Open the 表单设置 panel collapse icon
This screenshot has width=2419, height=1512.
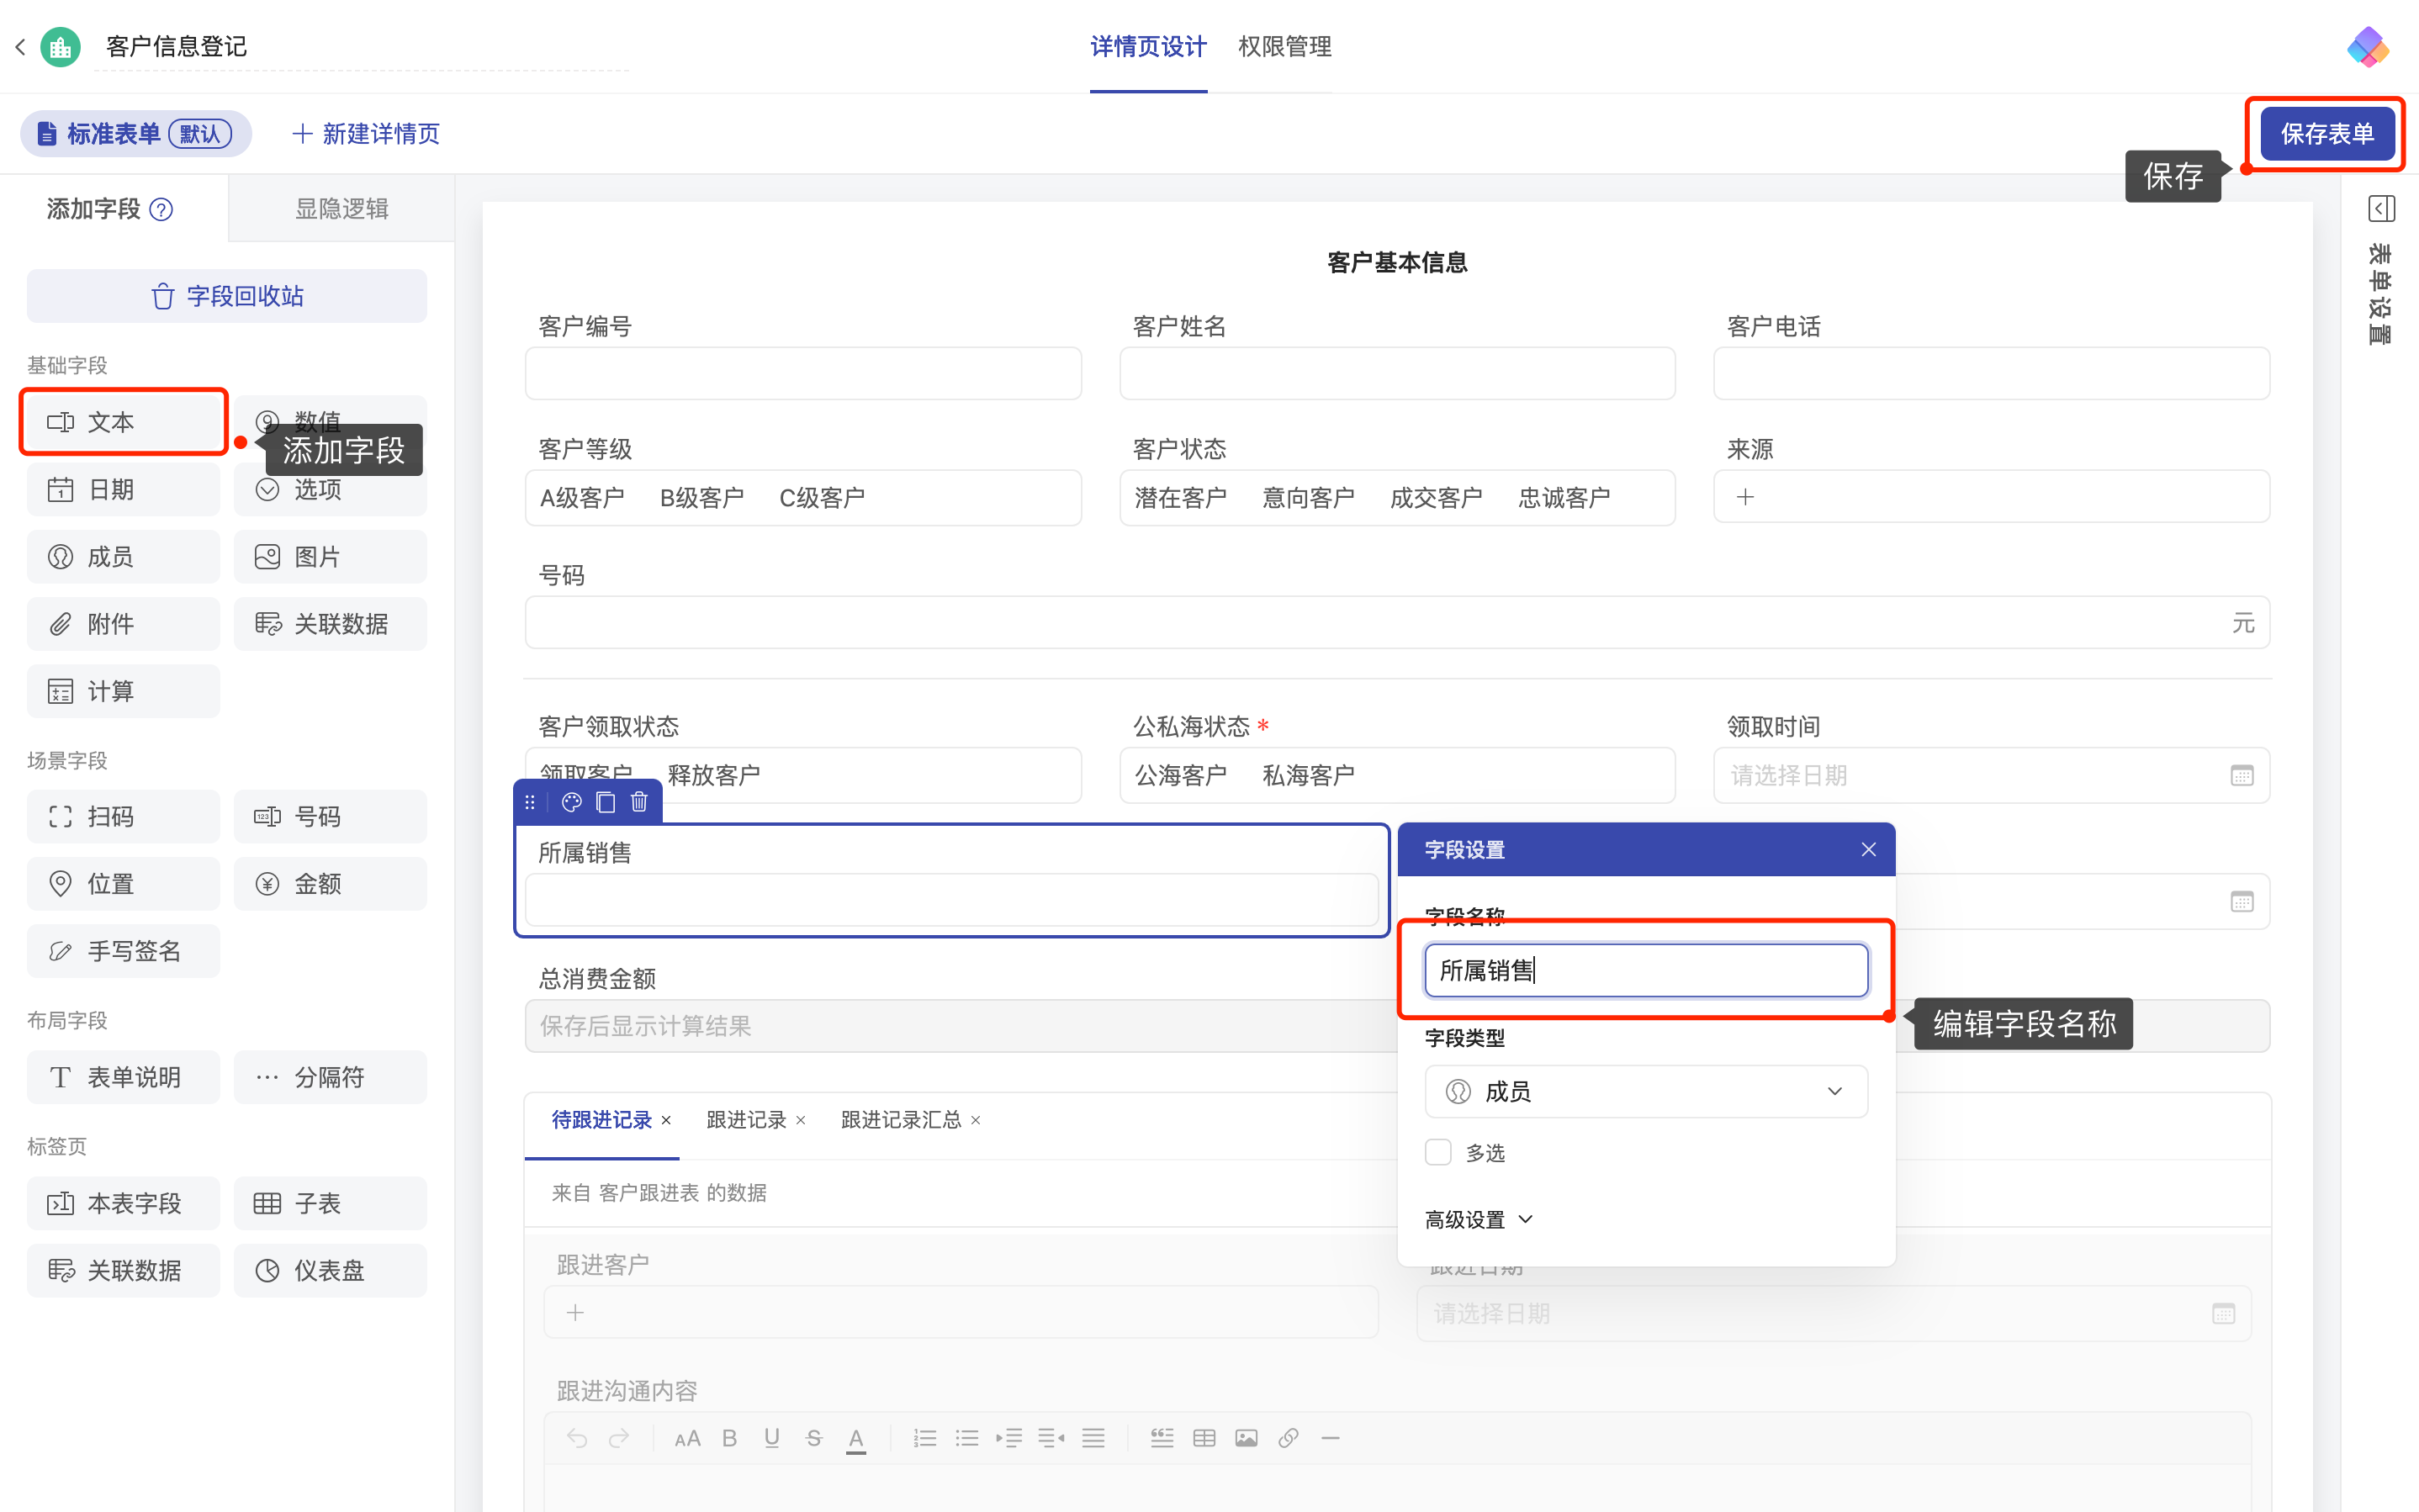pos(2380,209)
